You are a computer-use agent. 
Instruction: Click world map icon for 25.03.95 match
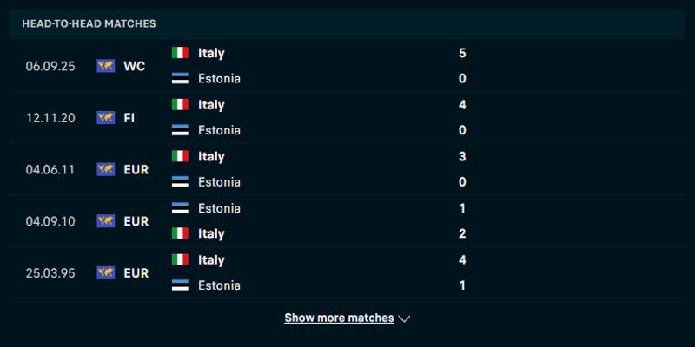click(106, 273)
